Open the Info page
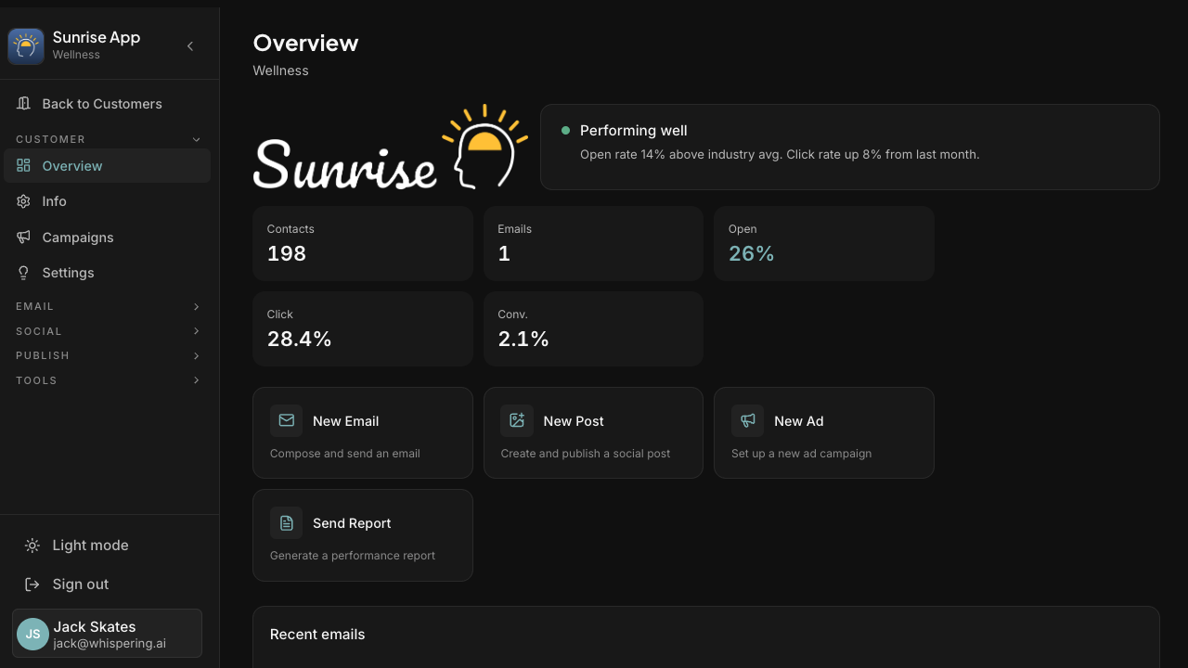The width and height of the screenshot is (1188, 668). [x=108, y=201]
